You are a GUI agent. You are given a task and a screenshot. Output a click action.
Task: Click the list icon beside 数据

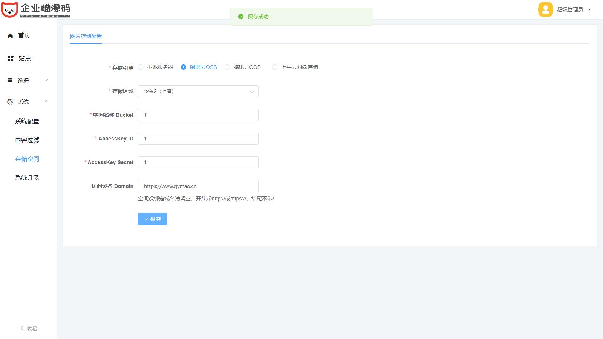point(10,80)
